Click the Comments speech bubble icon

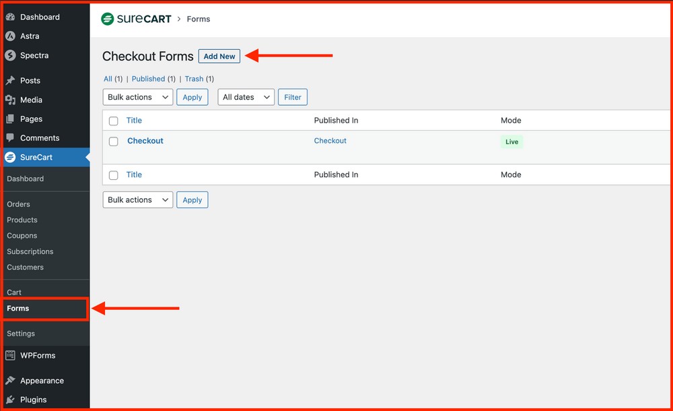(x=10, y=138)
